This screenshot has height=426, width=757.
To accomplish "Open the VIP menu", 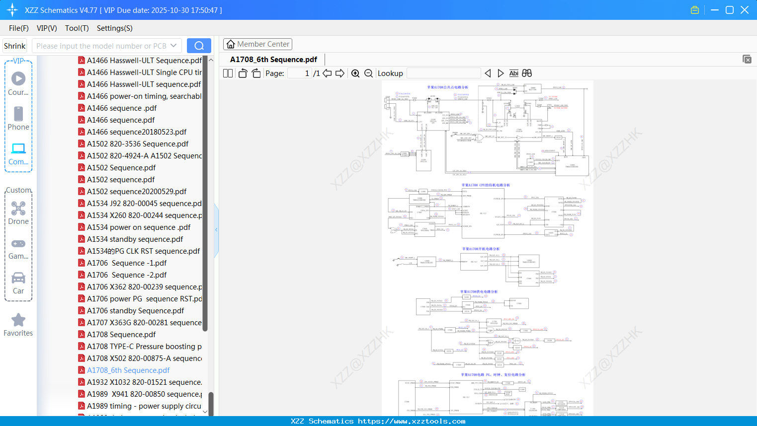I will (x=47, y=28).
